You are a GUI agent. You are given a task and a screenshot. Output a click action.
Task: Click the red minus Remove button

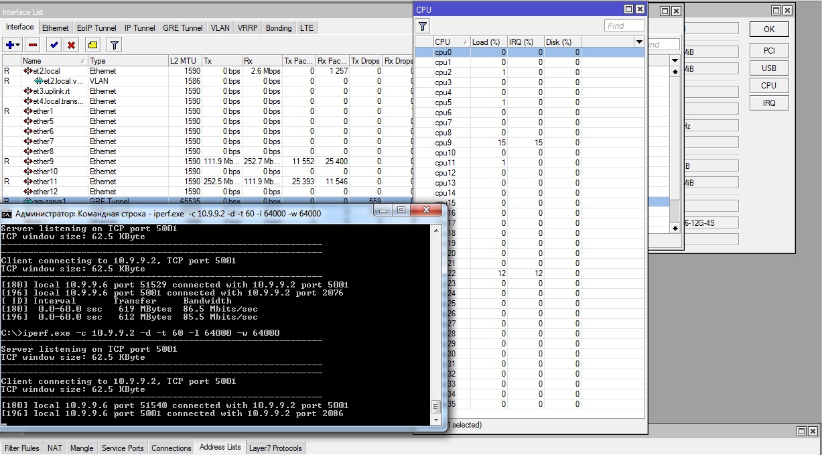coord(33,45)
